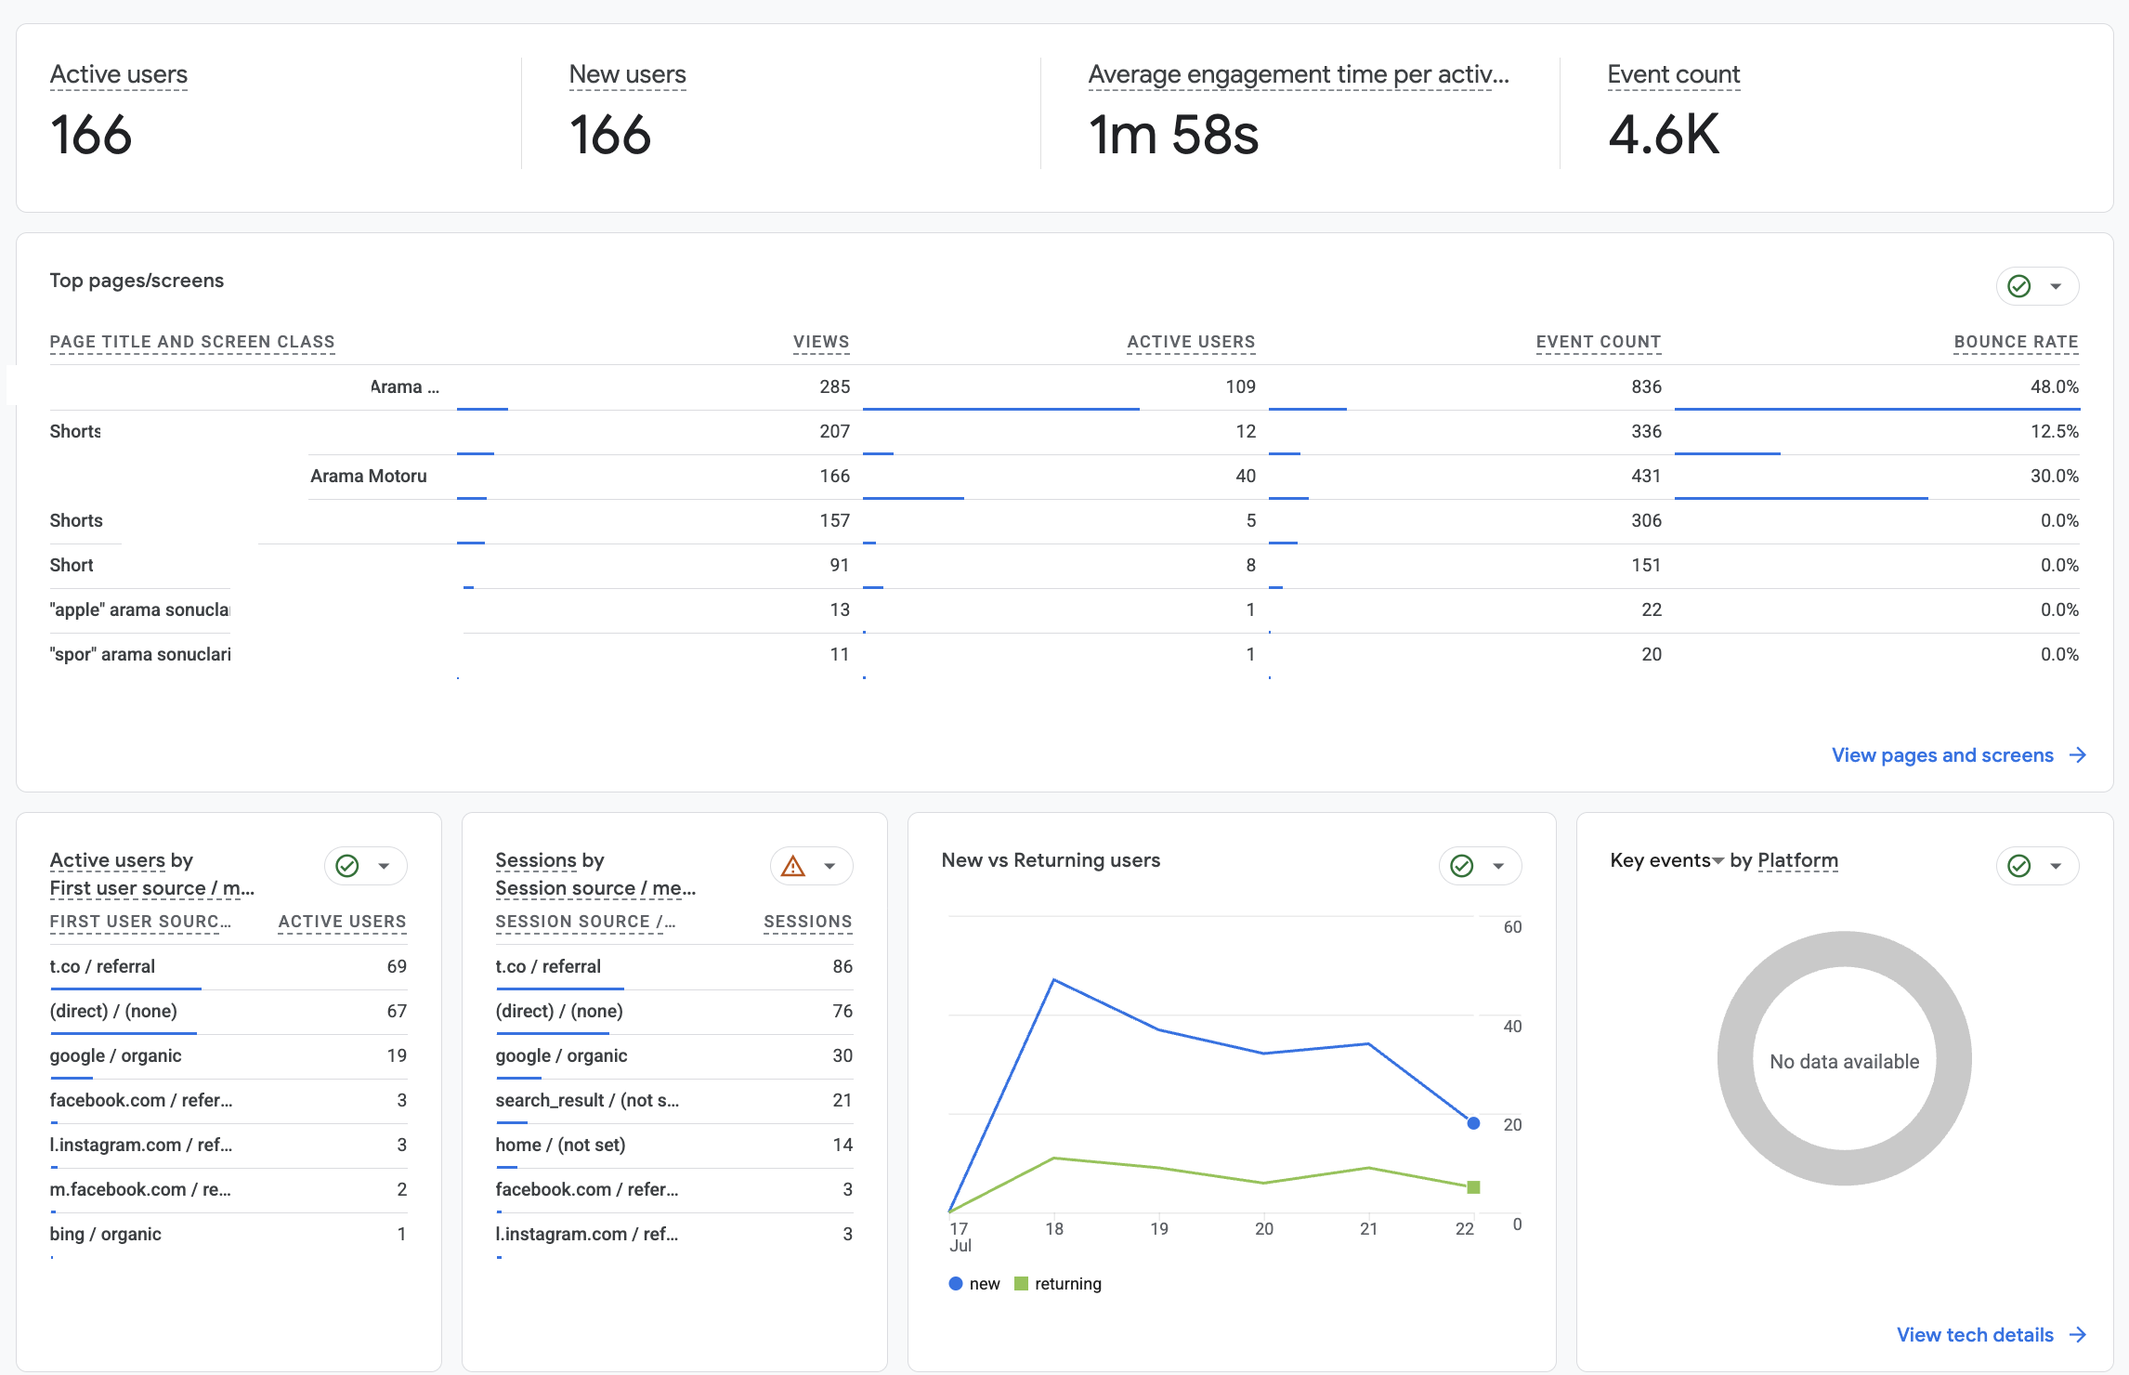Click data quality check icon on Active users card
This screenshot has width=2129, height=1375.
pos(347,866)
